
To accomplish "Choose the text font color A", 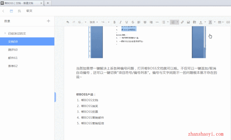I will [201, 22].
